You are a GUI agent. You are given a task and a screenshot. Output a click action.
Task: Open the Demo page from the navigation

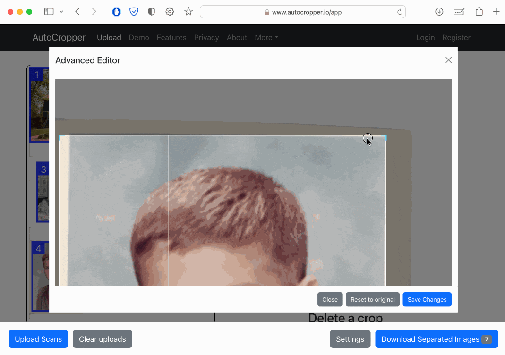coord(139,37)
